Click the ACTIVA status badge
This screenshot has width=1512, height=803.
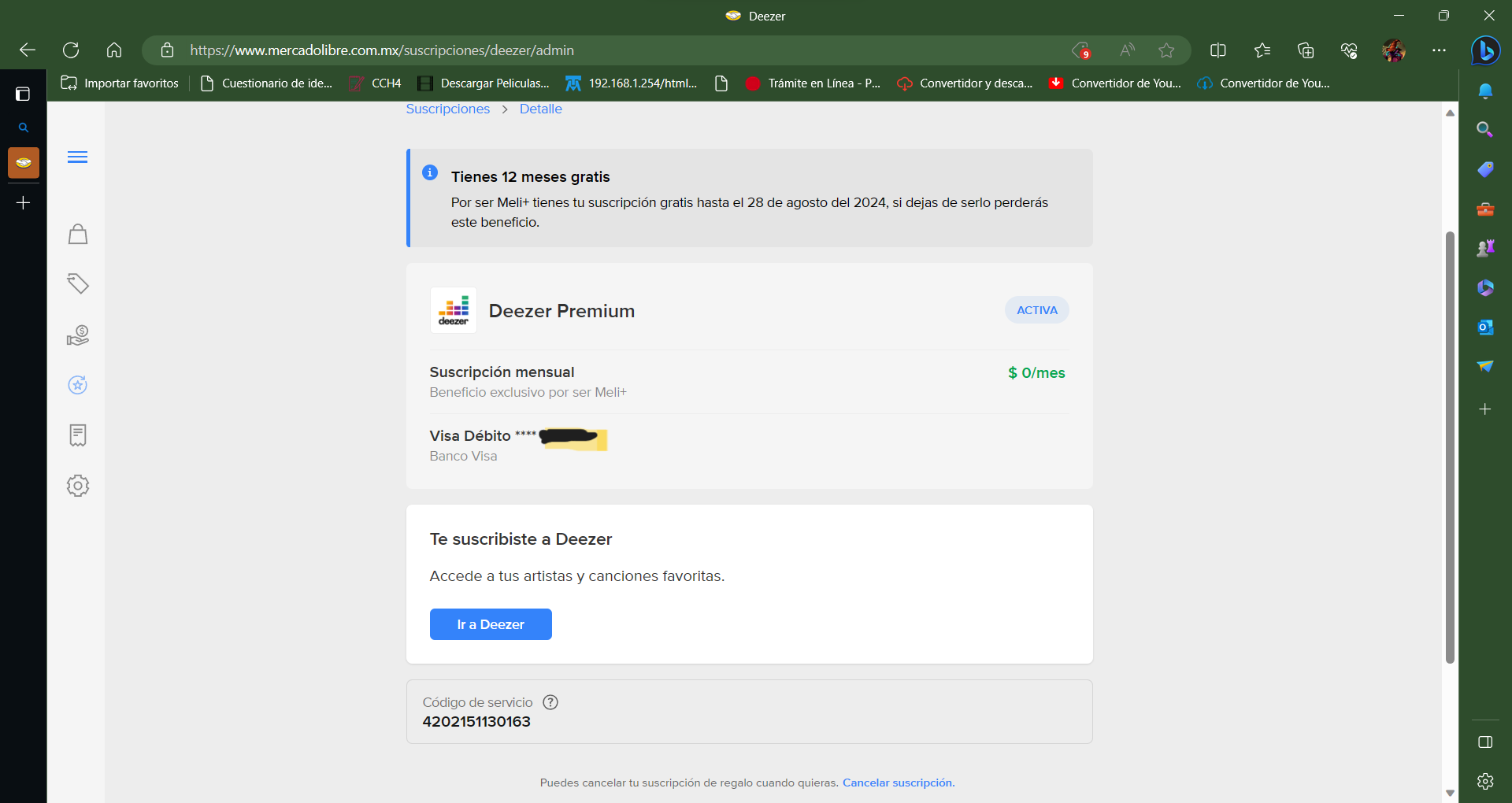tap(1037, 310)
